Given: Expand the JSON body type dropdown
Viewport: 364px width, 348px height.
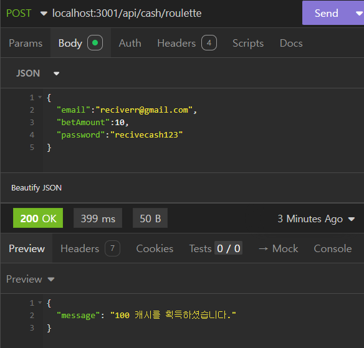Looking at the screenshot, I should click(37, 73).
